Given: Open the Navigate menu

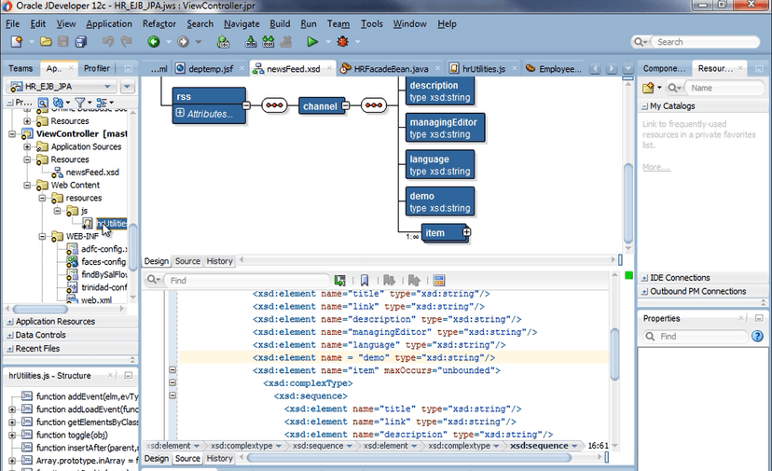Looking at the screenshot, I should point(241,23).
